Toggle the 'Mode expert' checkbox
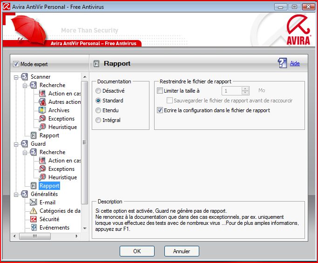This screenshot has width=318, height=263. pos(16,64)
